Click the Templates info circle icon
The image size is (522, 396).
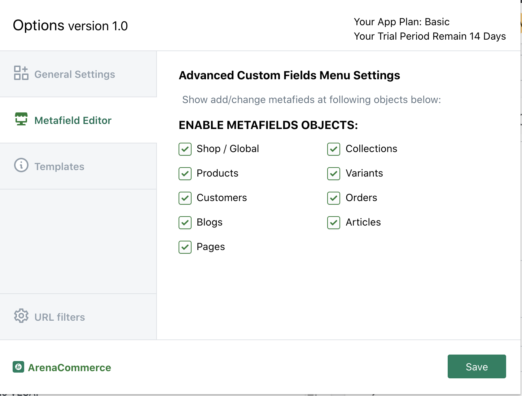(21, 165)
